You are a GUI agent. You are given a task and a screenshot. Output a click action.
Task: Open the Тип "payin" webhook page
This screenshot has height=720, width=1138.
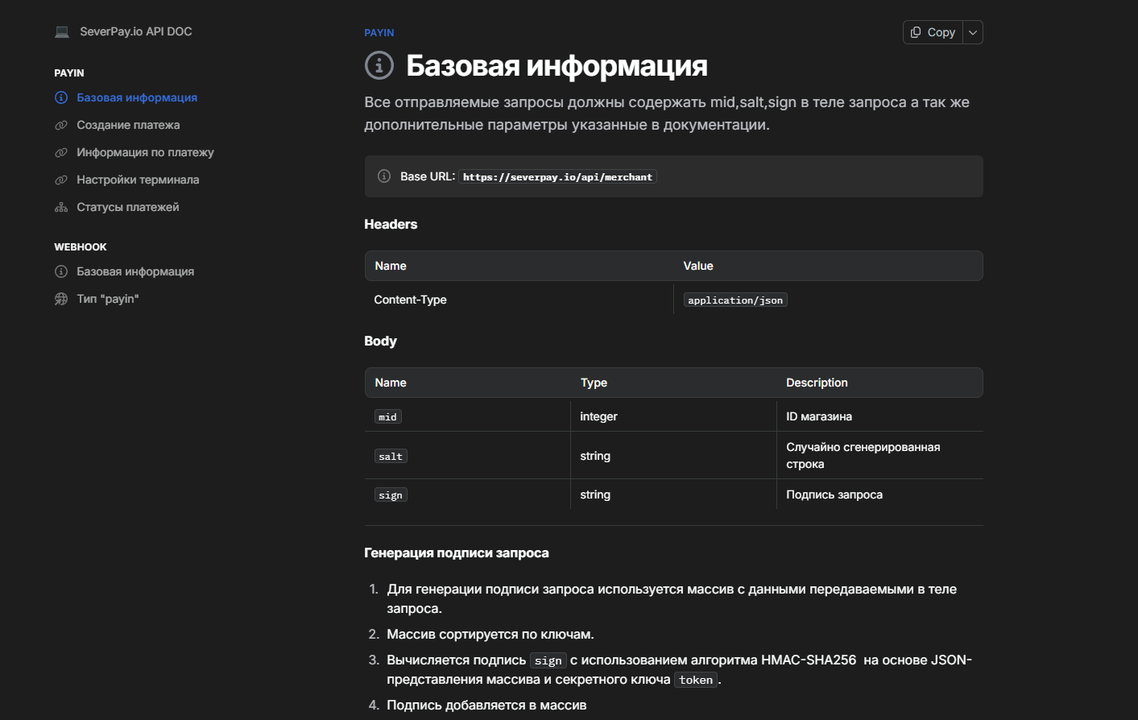(108, 299)
